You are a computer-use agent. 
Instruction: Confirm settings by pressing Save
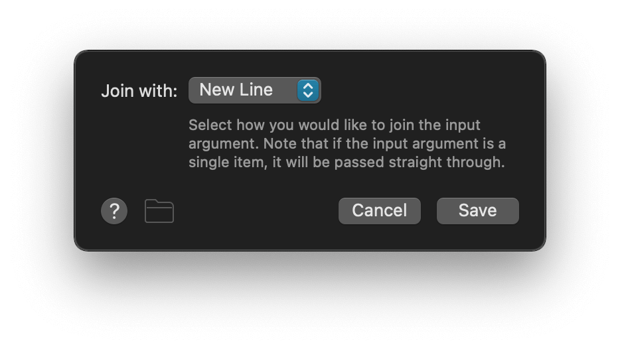click(477, 210)
